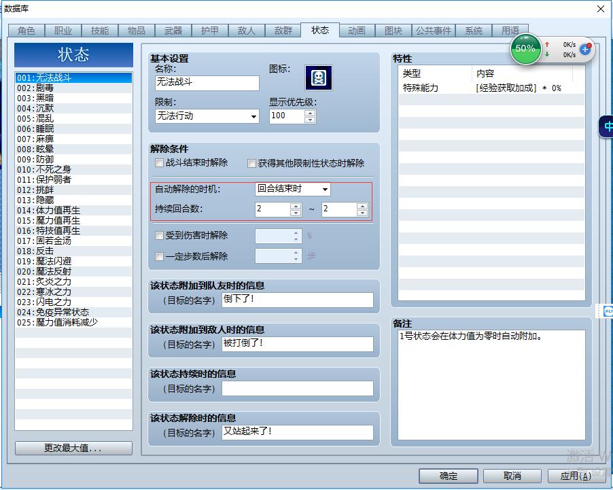Click the 应用(A) button
The height and width of the screenshot is (490, 613).
(576, 476)
